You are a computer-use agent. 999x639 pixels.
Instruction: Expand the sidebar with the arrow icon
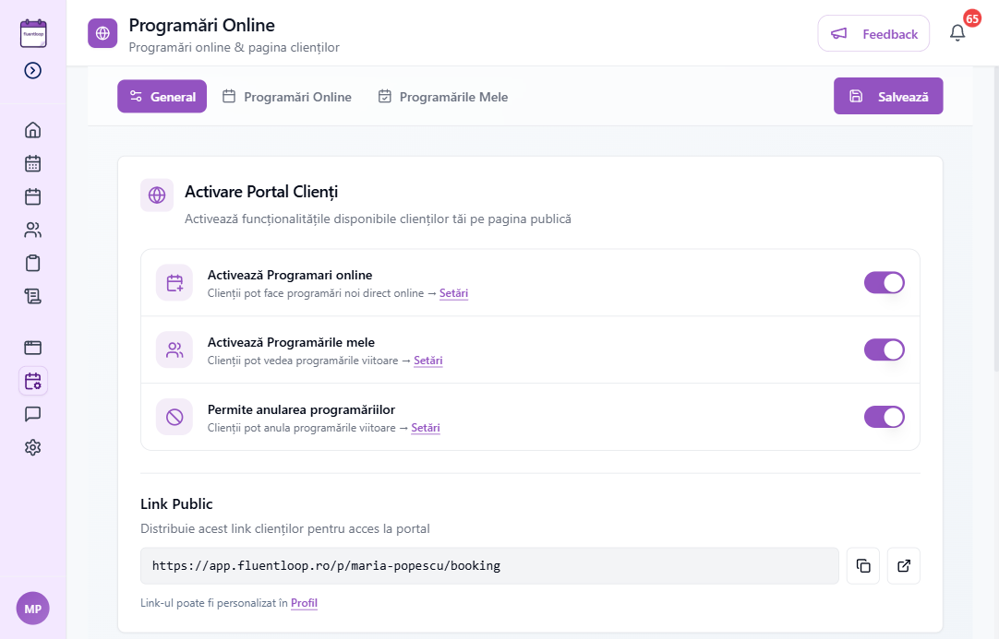click(33, 70)
